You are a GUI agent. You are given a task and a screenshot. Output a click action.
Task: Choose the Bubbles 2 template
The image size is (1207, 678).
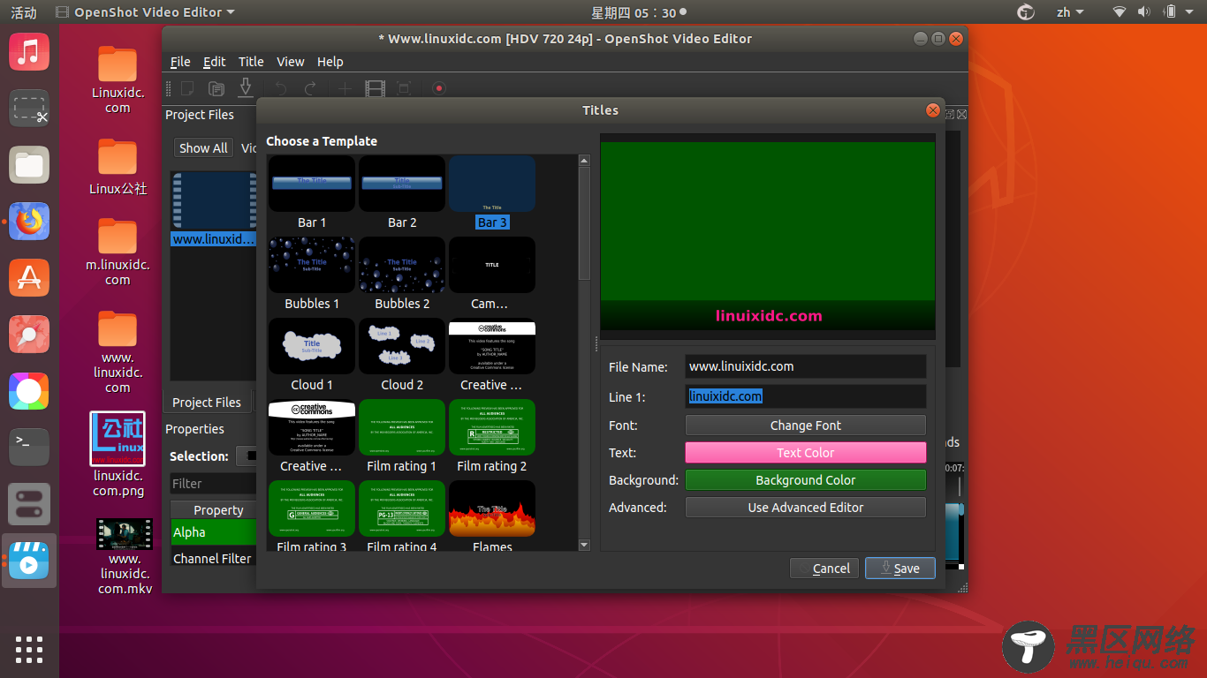pyautogui.click(x=402, y=275)
